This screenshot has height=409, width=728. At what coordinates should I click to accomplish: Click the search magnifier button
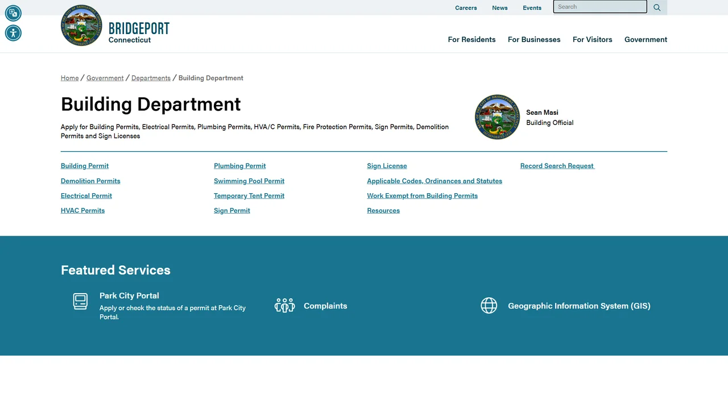pos(657,7)
